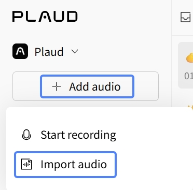Click the dot inside the PLAUD letter A
Image resolution: width=193 pixels, height=190 pixels.
pyautogui.click(x=45, y=17)
